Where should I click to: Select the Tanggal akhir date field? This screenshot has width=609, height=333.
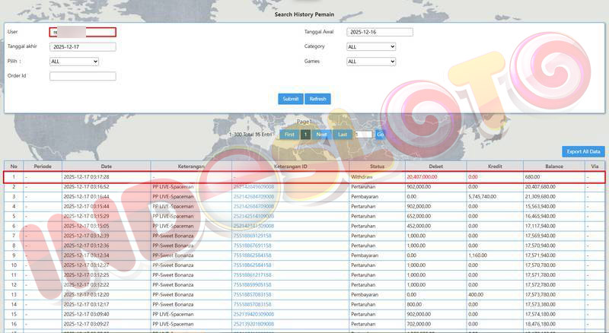coord(82,46)
